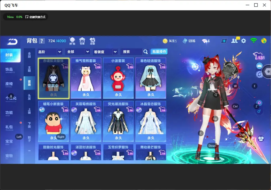Select the 赤魂狐灵服饰 outfit card

tap(54, 78)
